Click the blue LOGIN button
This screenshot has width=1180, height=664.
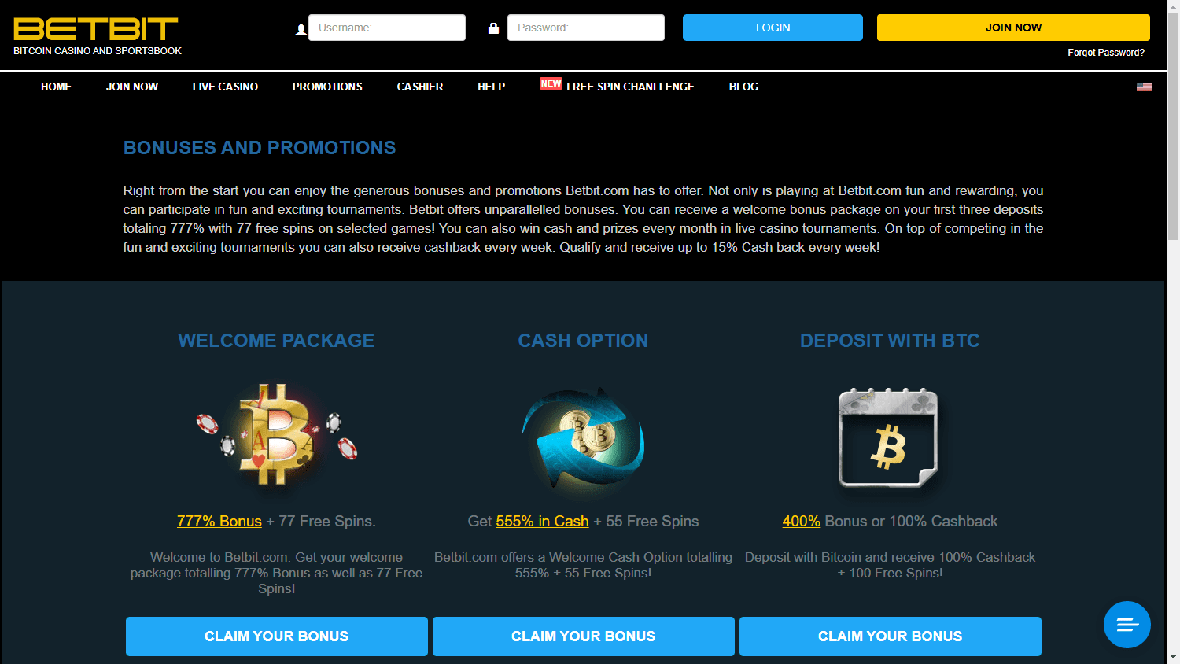(773, 28)
